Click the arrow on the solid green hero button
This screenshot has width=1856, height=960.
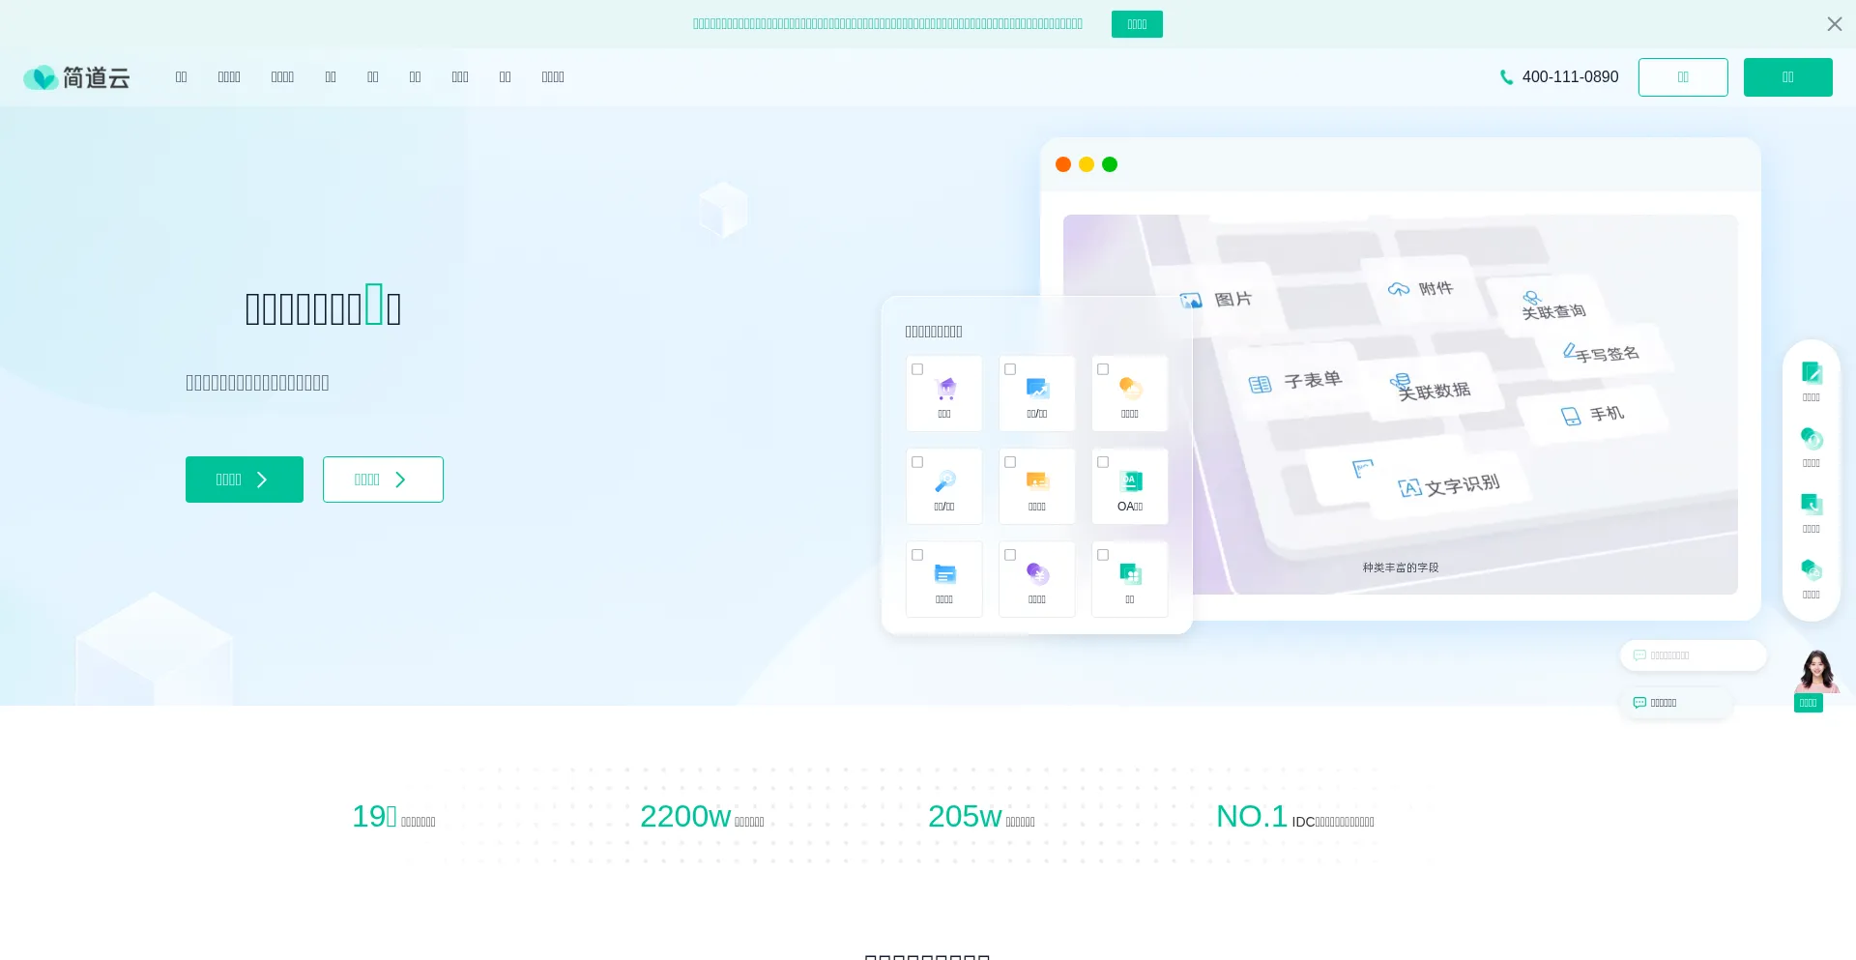coord(262,480)
